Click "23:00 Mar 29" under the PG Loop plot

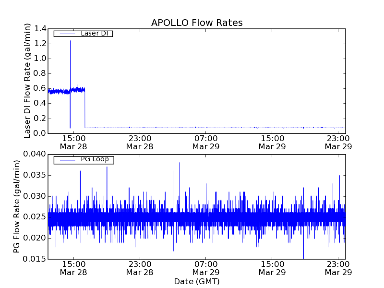coord(338,268)
